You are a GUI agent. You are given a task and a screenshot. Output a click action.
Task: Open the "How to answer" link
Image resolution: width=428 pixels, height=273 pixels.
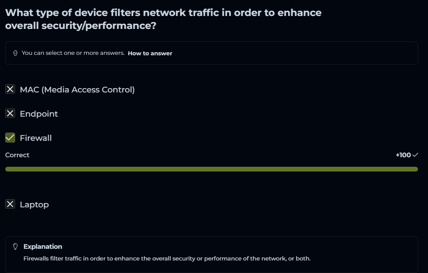150,53
